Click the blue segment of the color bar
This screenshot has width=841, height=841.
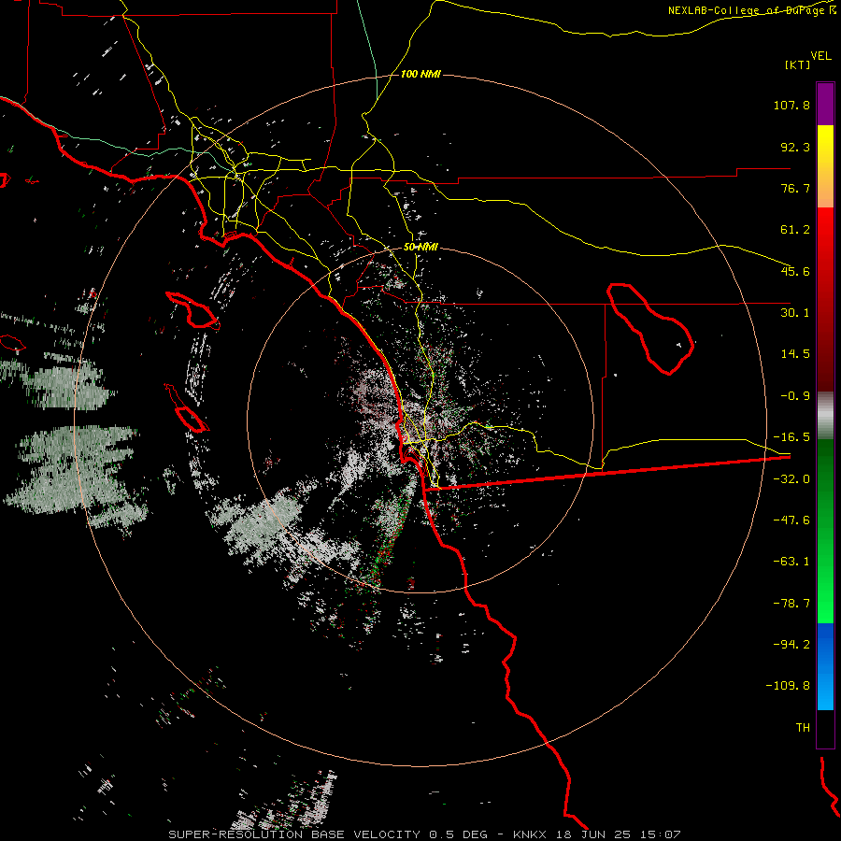(825, 666)
